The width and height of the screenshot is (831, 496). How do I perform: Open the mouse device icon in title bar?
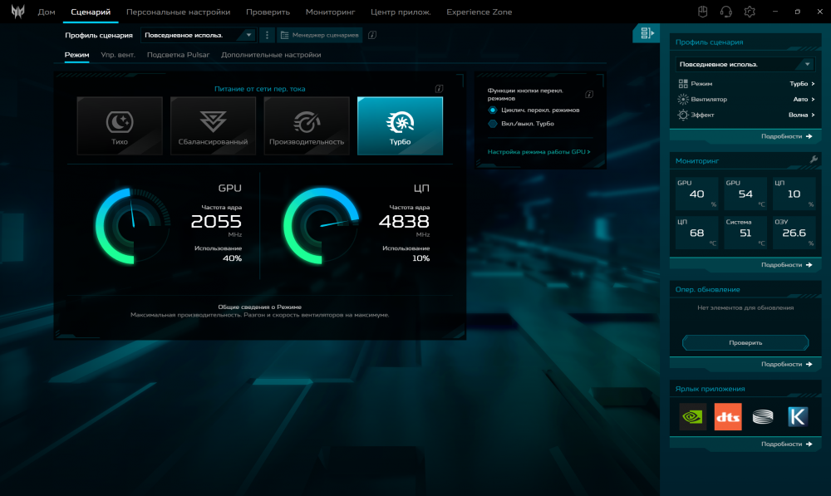point(701,12)
